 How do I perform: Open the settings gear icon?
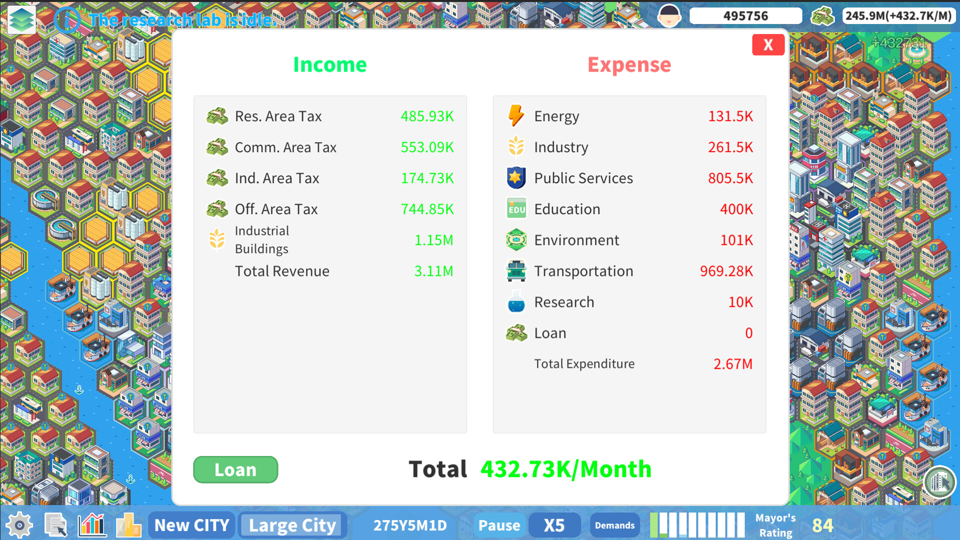[19, 525]
